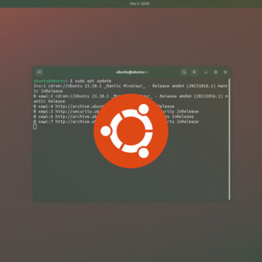Open the terminal search tool
The height and width of the screenshot is (262, 262).
coord(184,72)
